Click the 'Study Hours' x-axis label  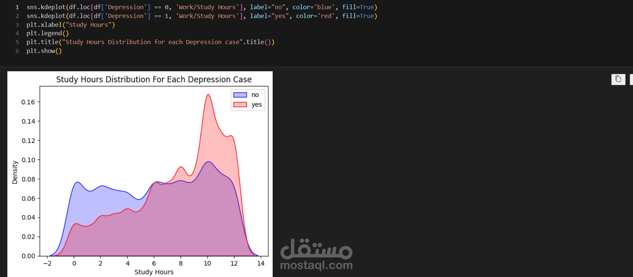coord(154,272)
